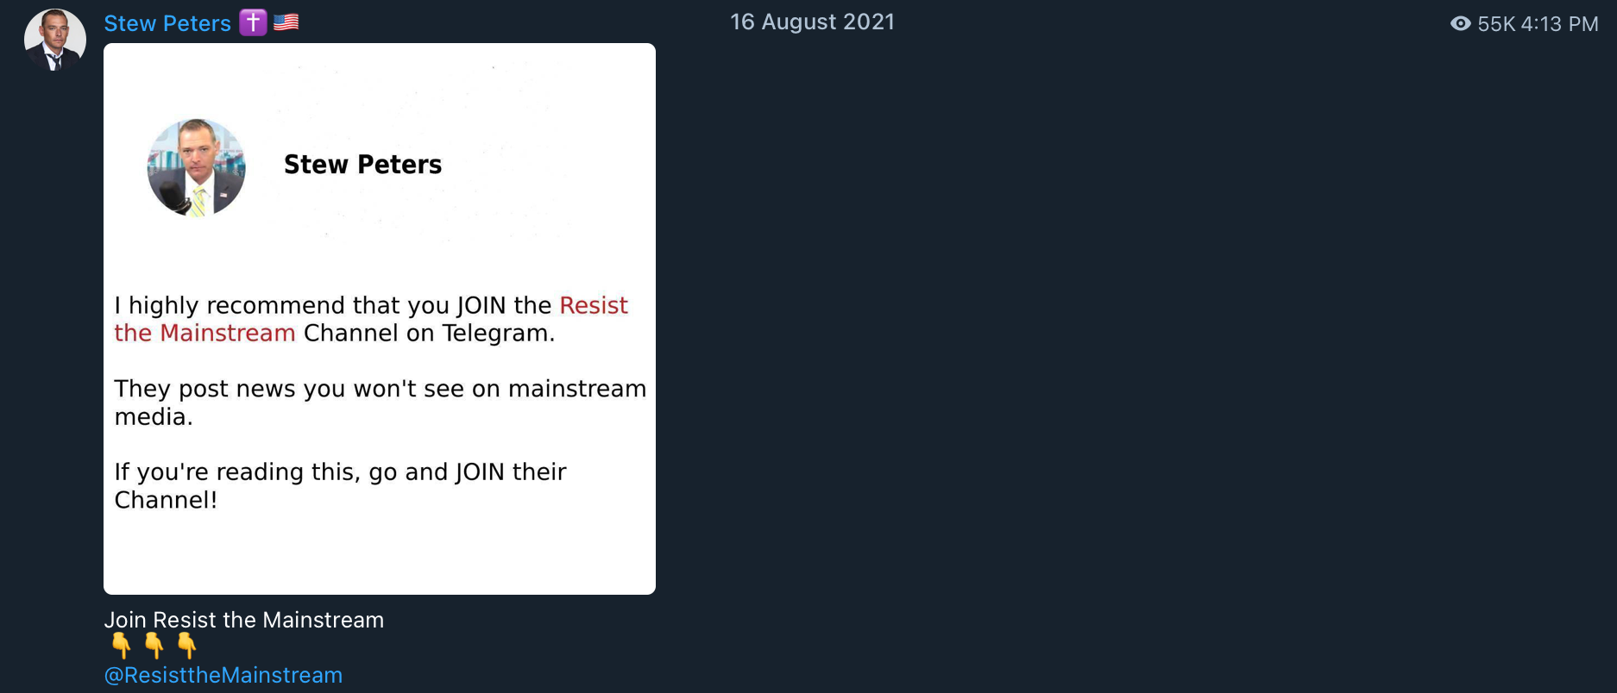Click the Join Resist the Mainstream caption
The image size is (1617, 693).
(244, 620)
